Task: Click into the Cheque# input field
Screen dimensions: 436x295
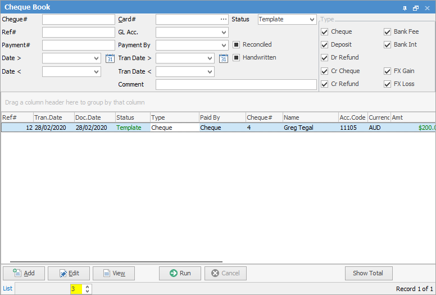Action: tap(79, 20)
